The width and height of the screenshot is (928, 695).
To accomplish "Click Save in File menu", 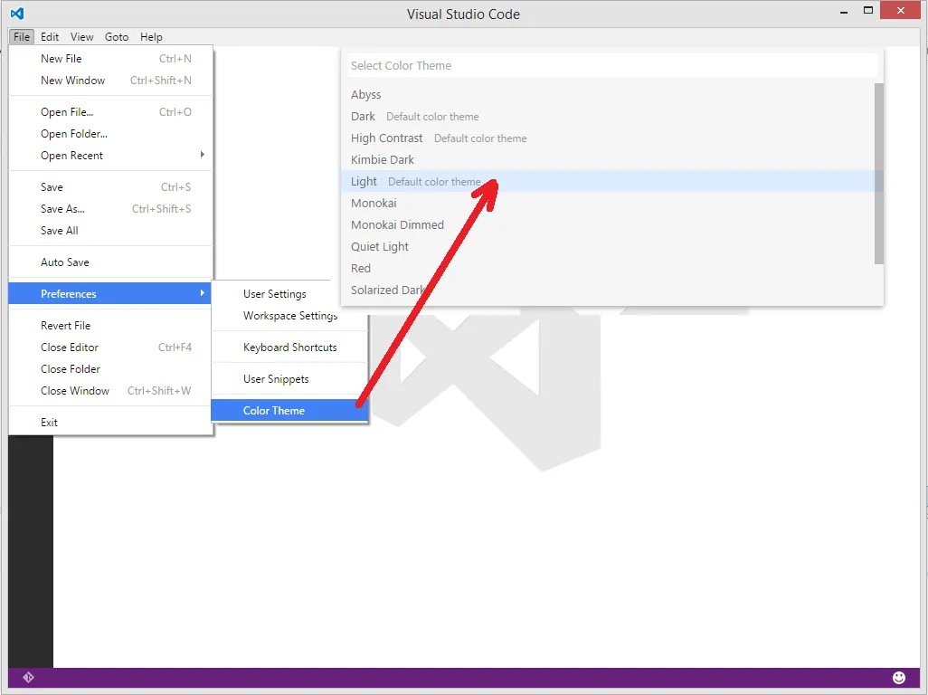I will coord(110,187).
